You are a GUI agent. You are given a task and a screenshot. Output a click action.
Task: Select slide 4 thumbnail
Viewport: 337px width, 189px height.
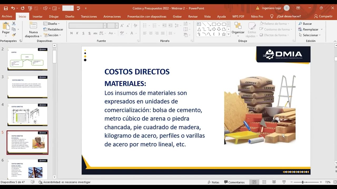tap(27, 114)
